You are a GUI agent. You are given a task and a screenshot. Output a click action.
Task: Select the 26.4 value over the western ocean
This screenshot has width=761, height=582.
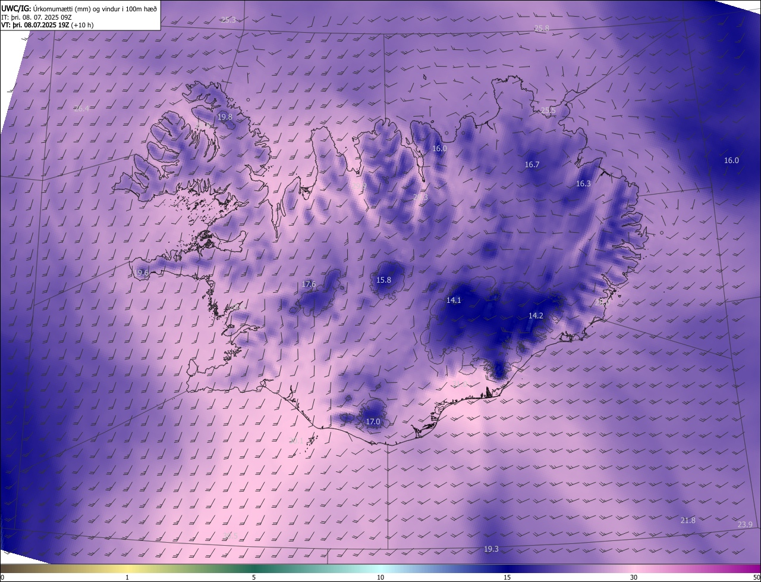81,109
